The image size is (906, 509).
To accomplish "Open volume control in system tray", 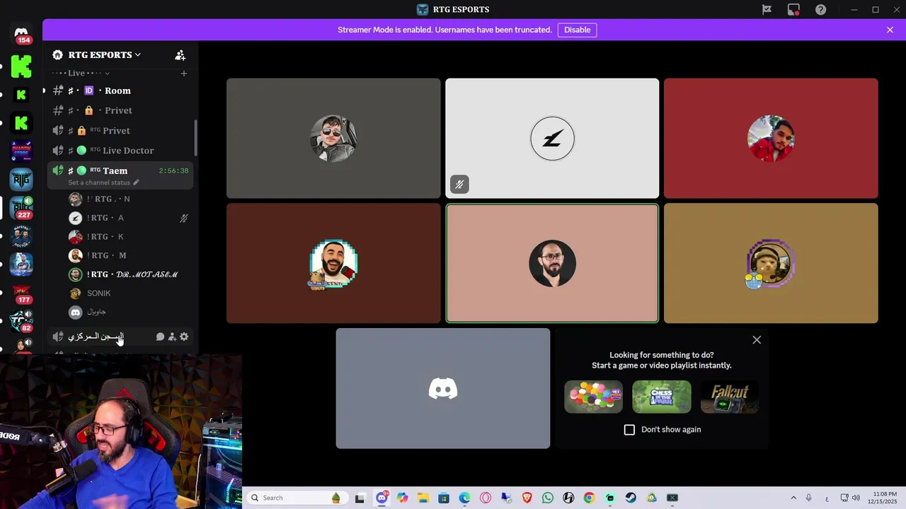I will click(x=856, y=498).
